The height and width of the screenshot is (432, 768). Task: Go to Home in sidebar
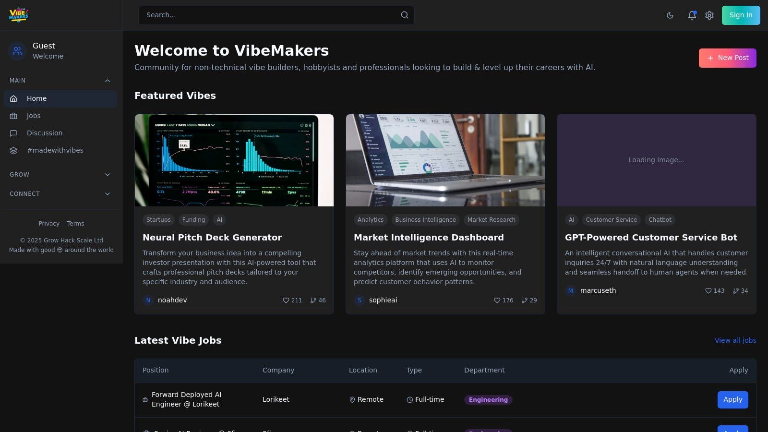(x=60, y=98)
